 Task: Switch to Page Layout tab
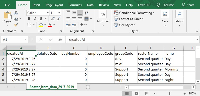tap(55, 5)
